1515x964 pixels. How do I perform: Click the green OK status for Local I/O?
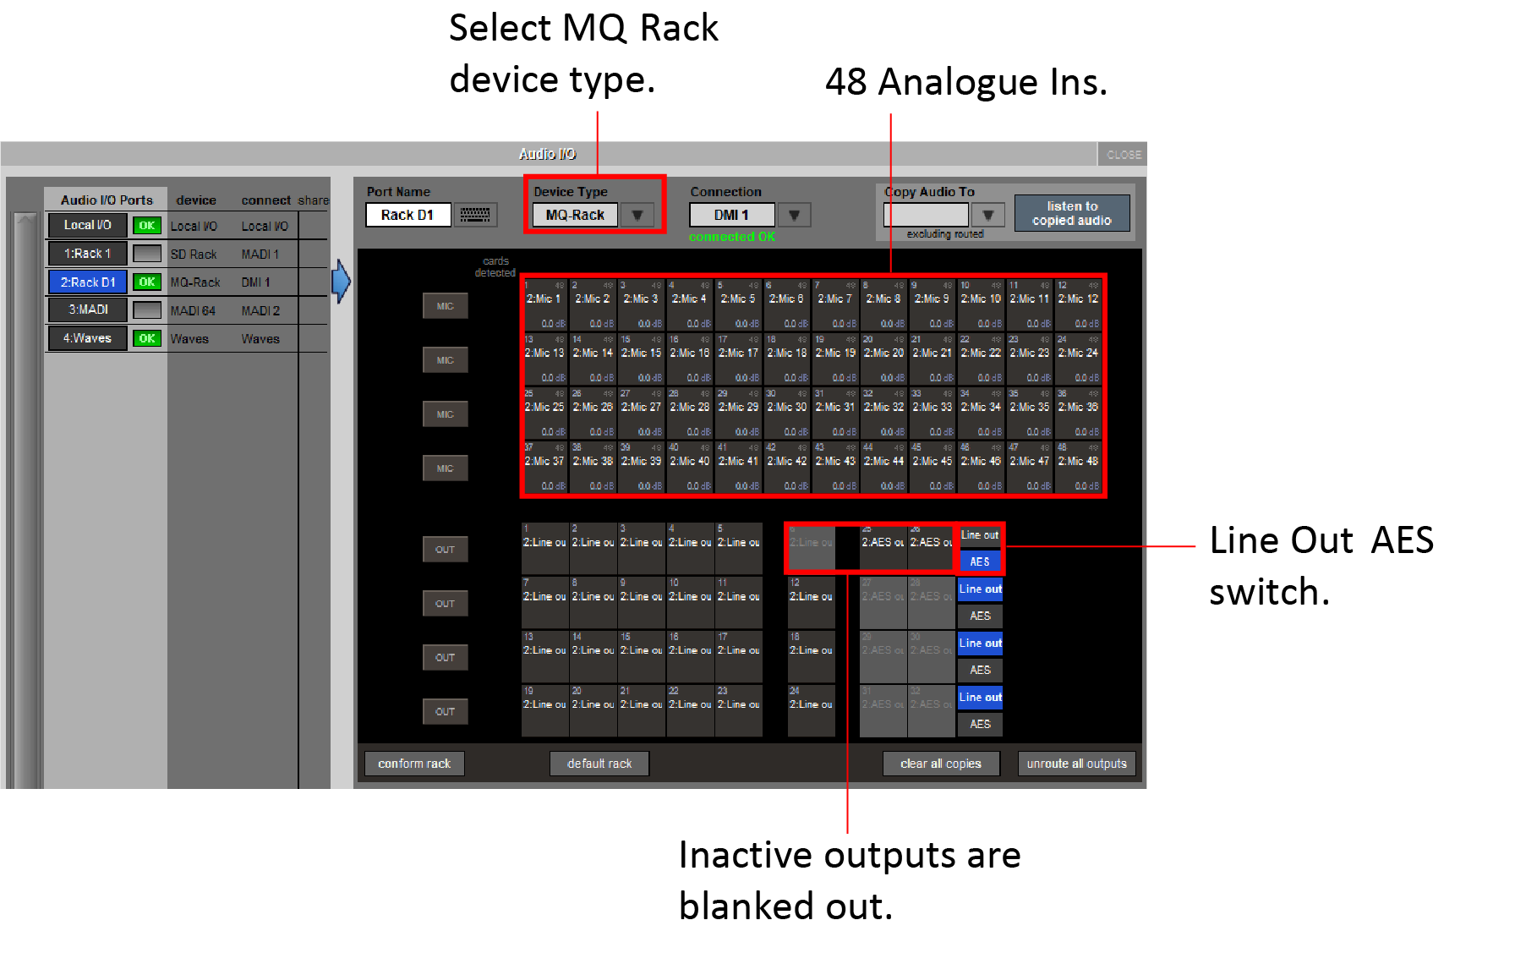click(147, 226)
